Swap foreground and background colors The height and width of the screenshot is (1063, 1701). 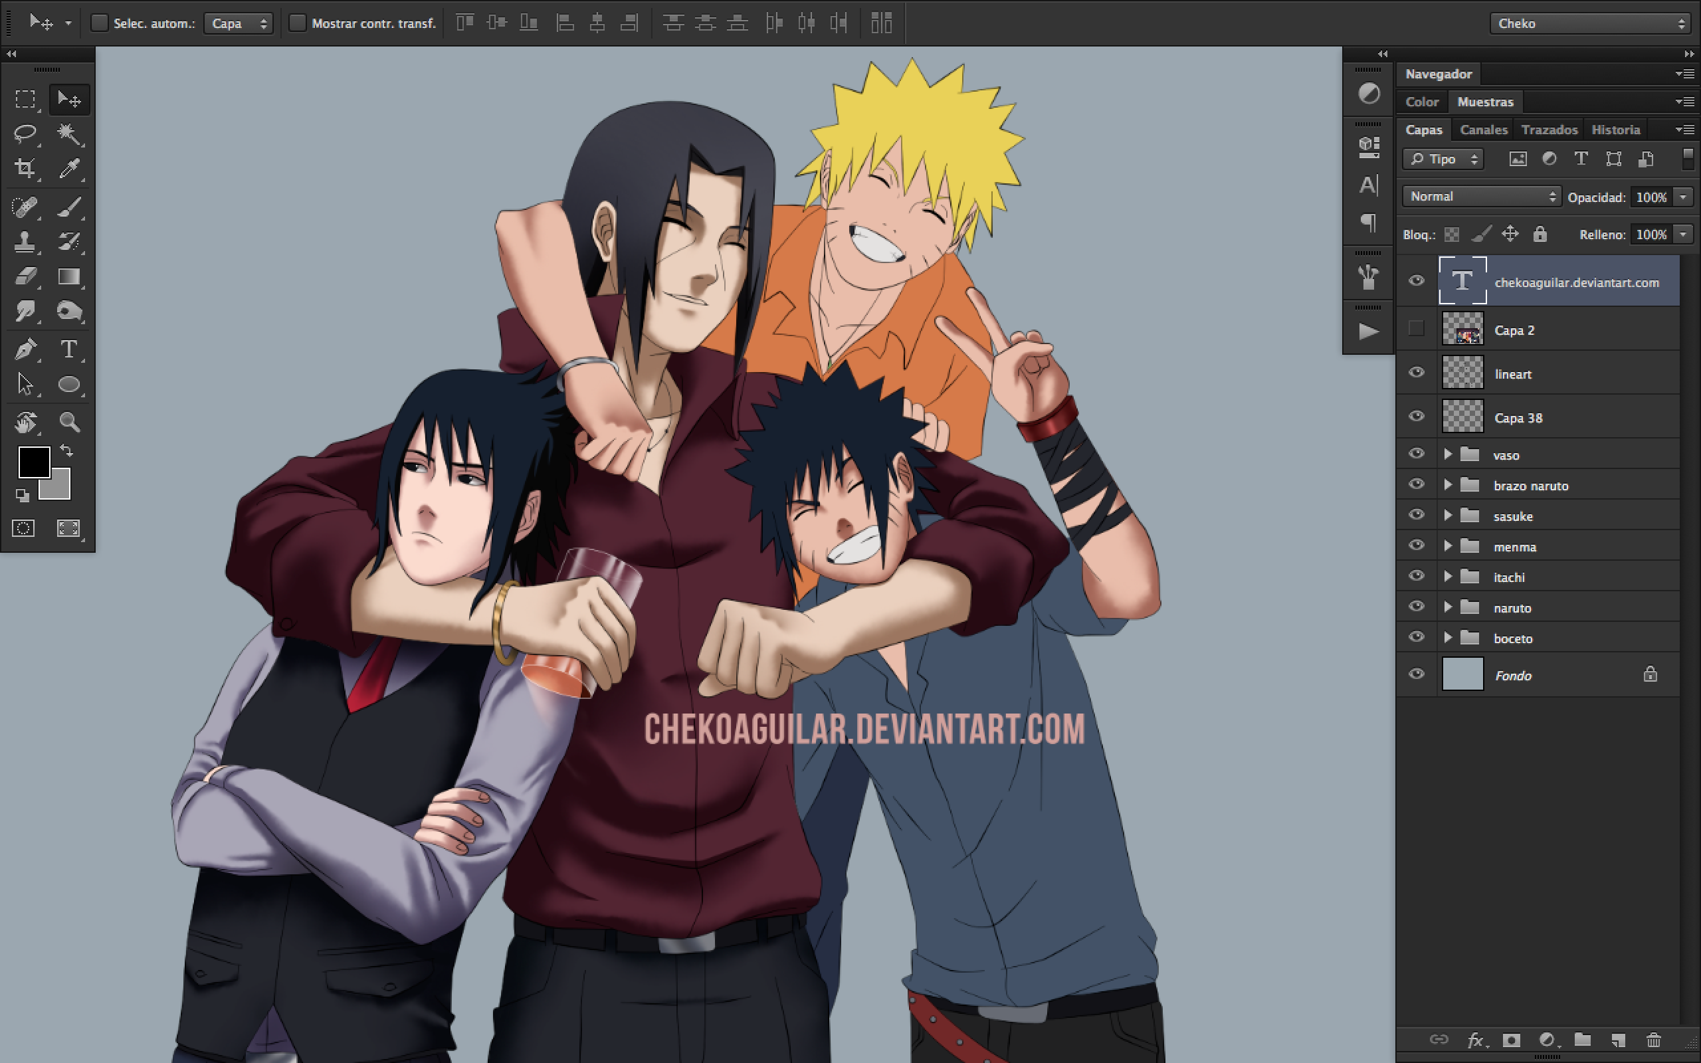66,450
